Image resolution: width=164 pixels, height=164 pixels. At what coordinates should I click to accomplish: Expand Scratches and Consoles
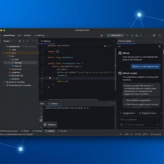pos(5,85)
